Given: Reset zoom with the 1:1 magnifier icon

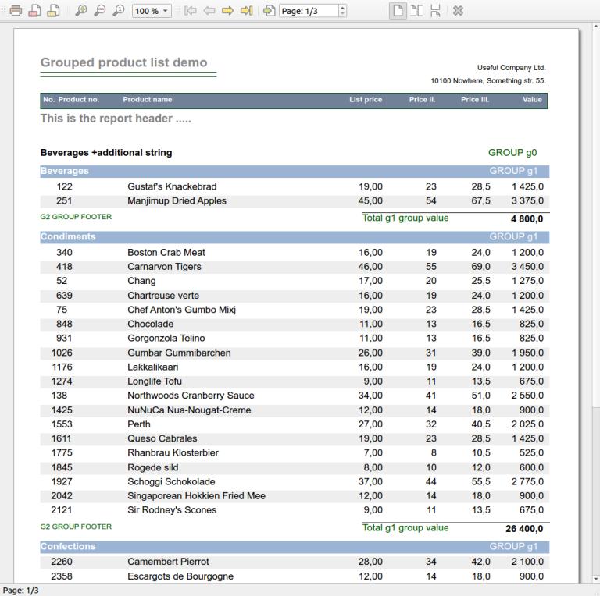Looking at the screenshot, I should (118, 11).
